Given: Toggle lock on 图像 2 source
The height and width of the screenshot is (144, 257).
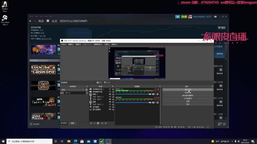Looking at the screenshot, I should coord(113,94).
